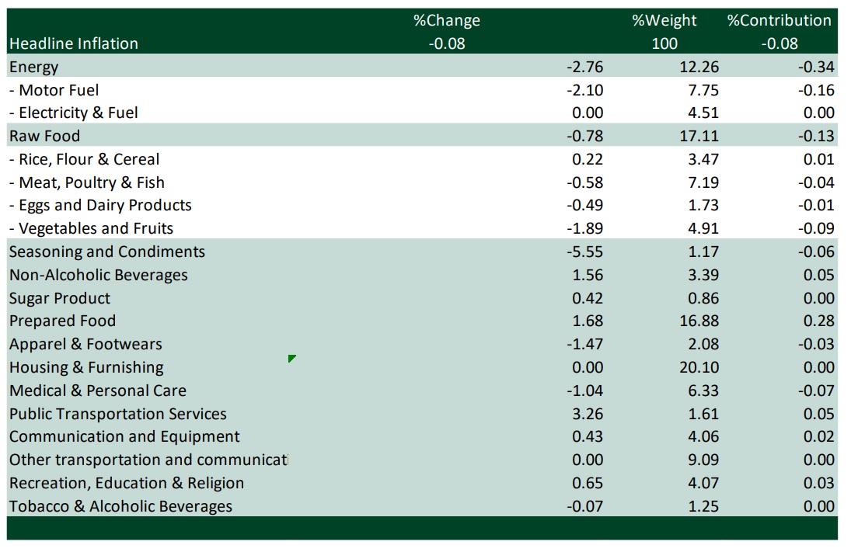
Task: Click the Motor Fuel row label
Action: coord(54,90)
